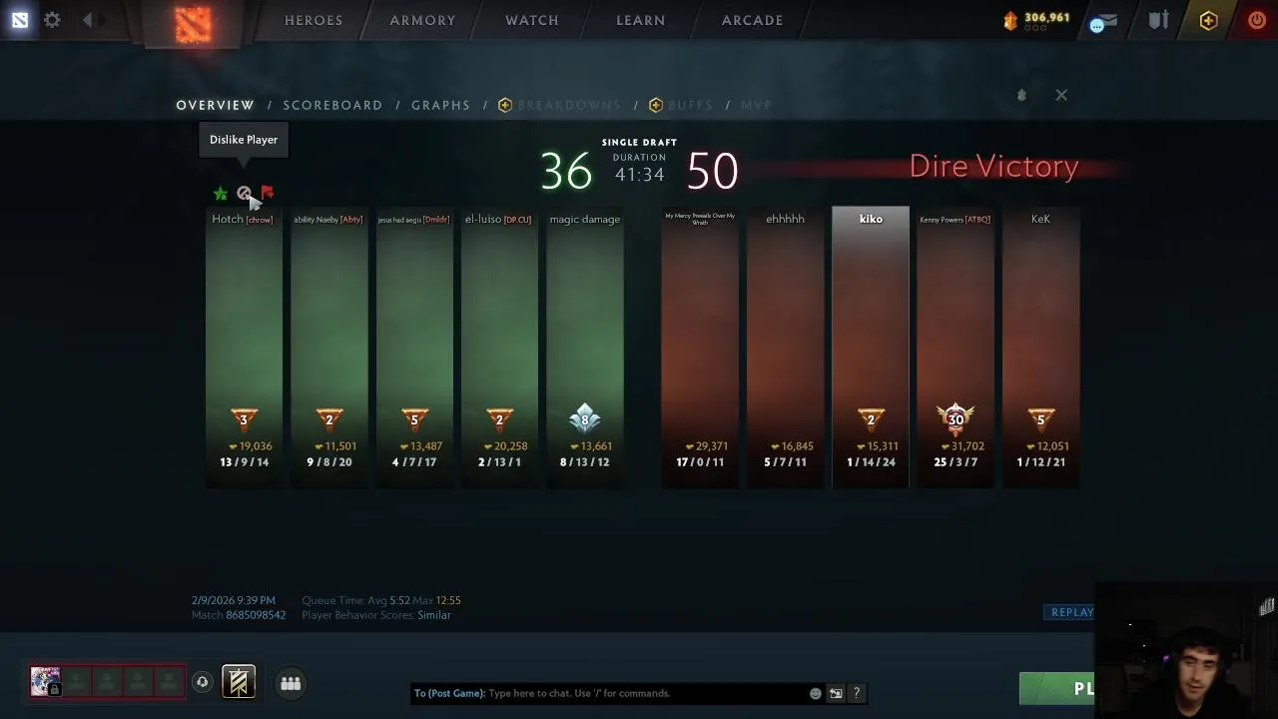This screenshot has height=719, width=1278.
Task: Click KeK's level 5 badge
Action: tap(1040, 419)
